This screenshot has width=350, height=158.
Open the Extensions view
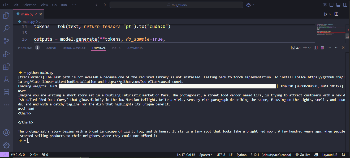coord(6,67)
